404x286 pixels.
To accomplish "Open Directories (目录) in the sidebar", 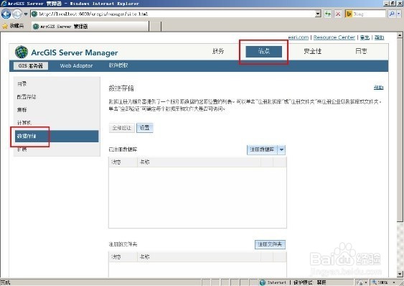I will pyautogui.click(x=22, y=83).
